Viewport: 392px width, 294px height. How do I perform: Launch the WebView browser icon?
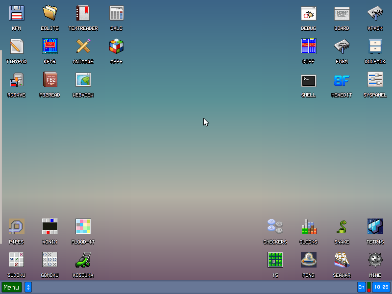click(83, 80)
